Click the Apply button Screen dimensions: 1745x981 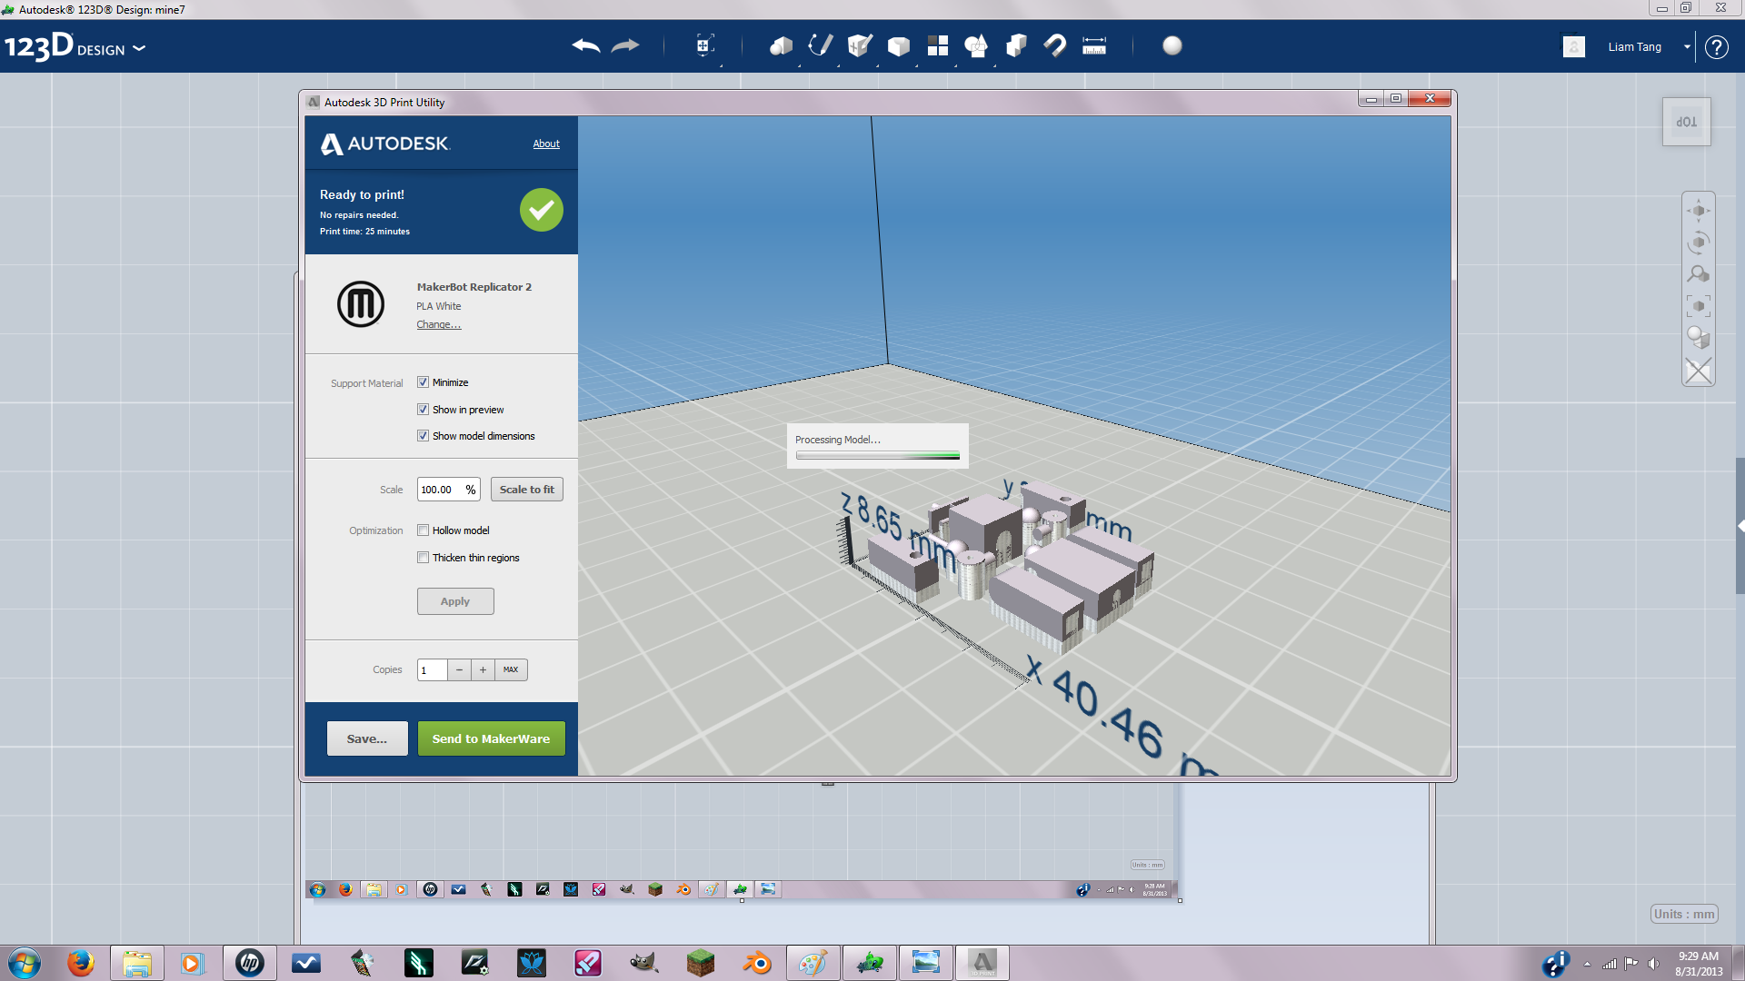(455, 601)
